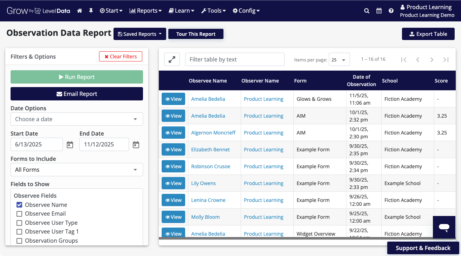Open Elizabeth Bennet observee link

210,150
